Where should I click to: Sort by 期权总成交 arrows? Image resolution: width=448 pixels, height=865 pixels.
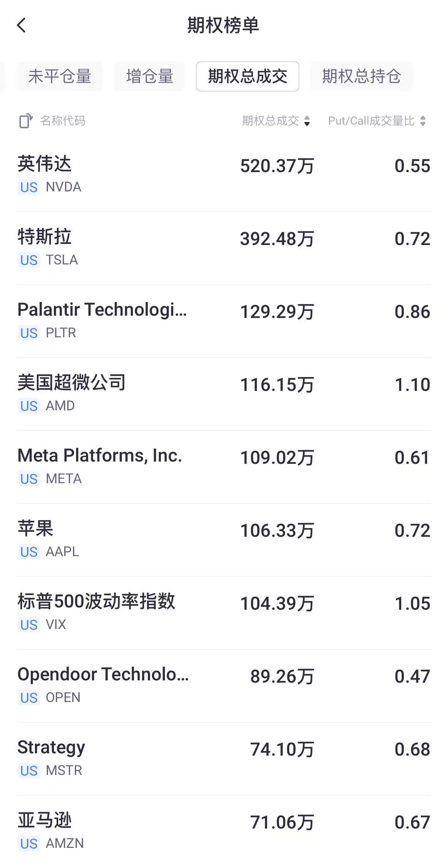coord(307,121)
